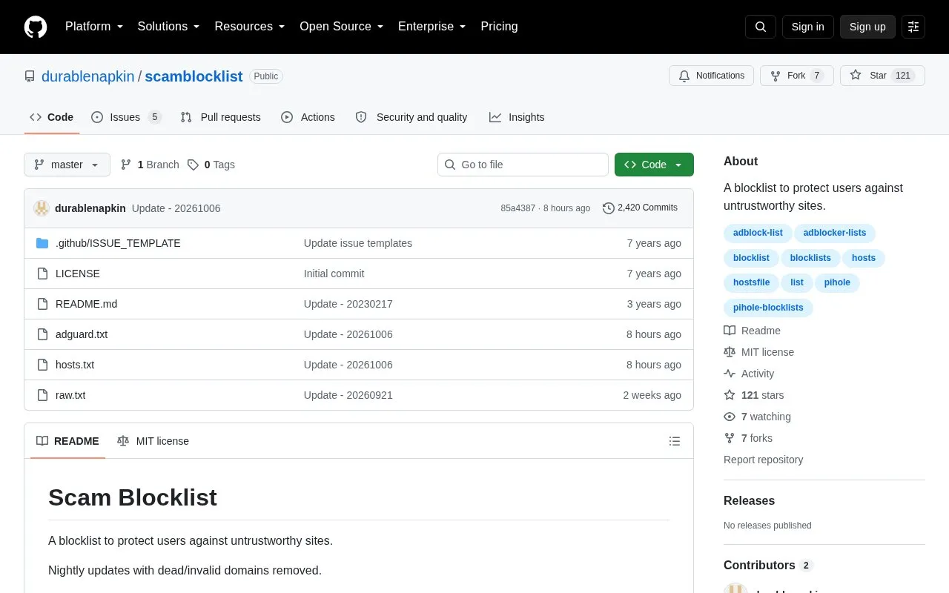Image resolution: width=949 pixels, height=593 pixels.
Task: Click the durablenapkin avatar in commit bar
Action: pos(42,208)
